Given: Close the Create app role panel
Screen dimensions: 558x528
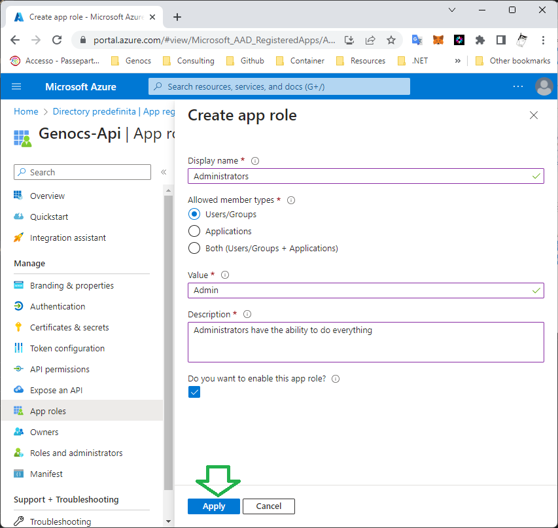Looking at the screenshot, I should [x=534, y=116].
